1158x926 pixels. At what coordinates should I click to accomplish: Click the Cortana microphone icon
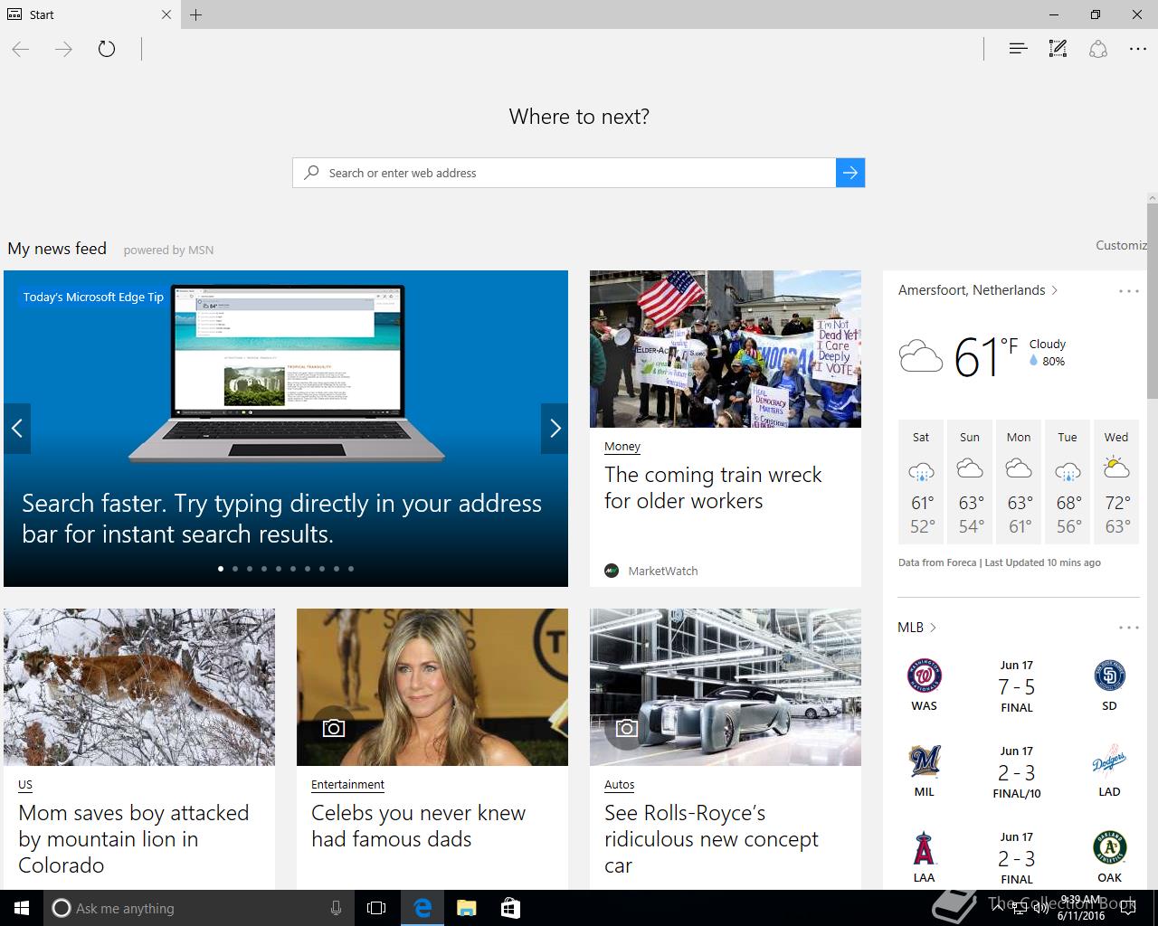point(336,908)
